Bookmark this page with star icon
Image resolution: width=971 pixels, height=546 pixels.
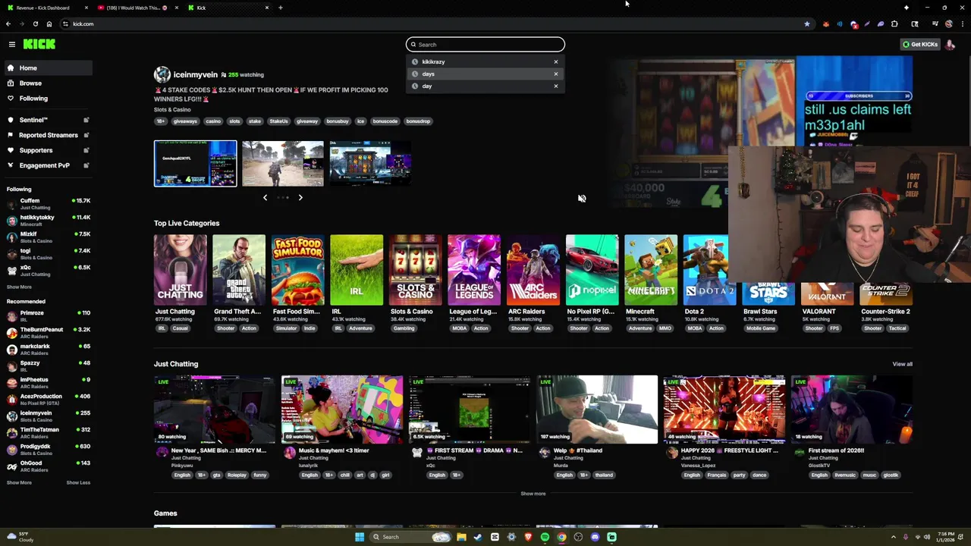806,24
